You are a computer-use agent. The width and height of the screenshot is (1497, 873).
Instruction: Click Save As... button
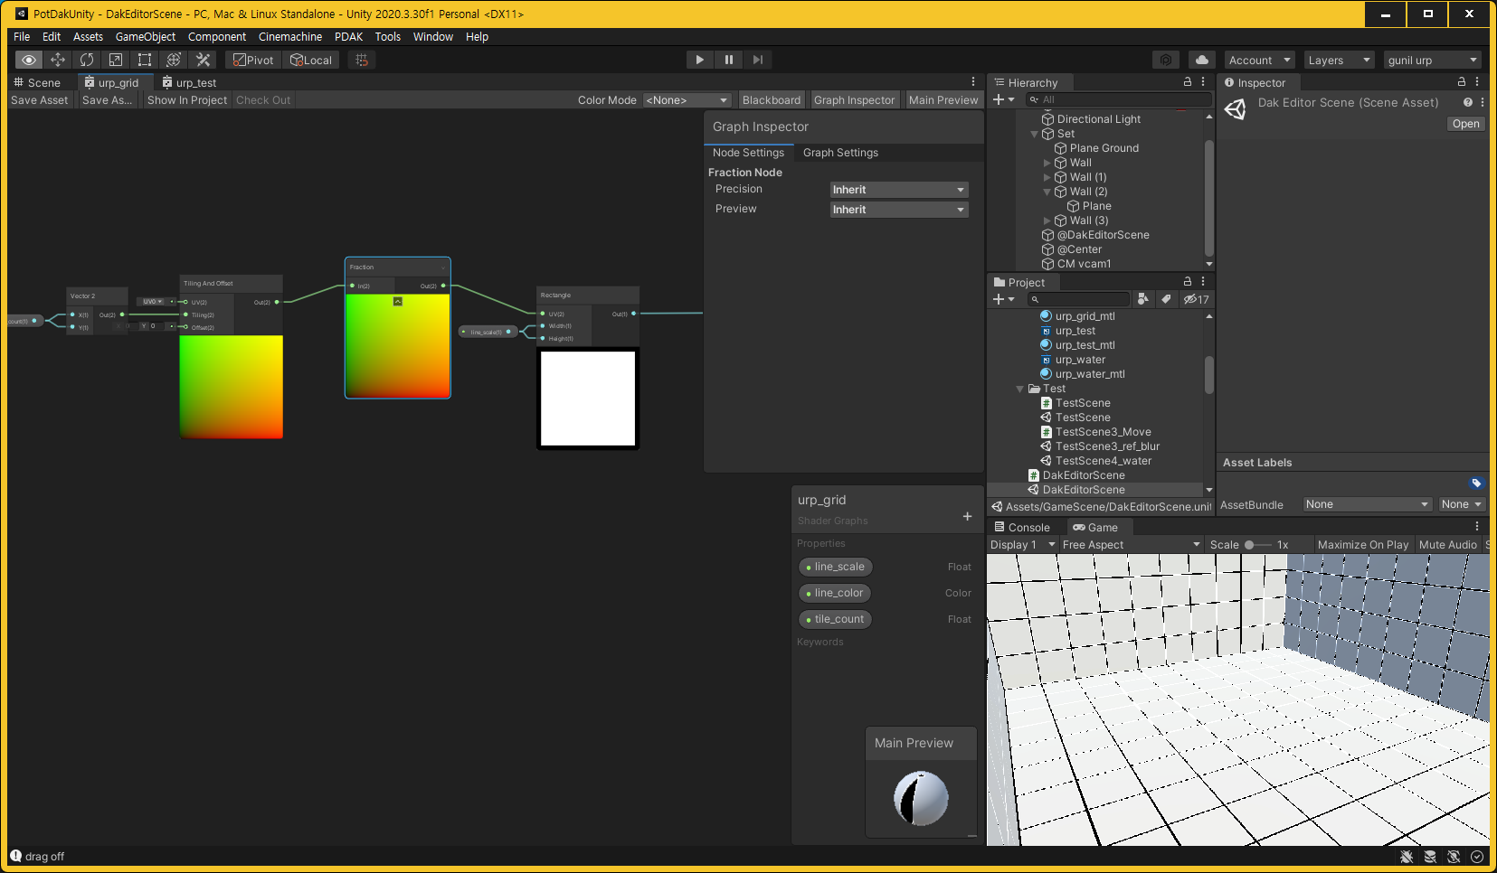click(107, 100)
